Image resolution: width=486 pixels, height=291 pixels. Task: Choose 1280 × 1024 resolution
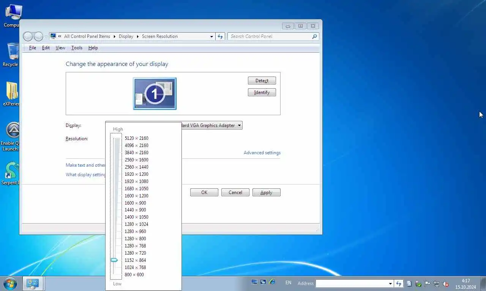[136, 224]
